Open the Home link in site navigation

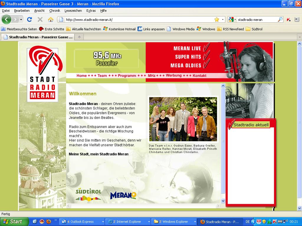coord(82,76)
